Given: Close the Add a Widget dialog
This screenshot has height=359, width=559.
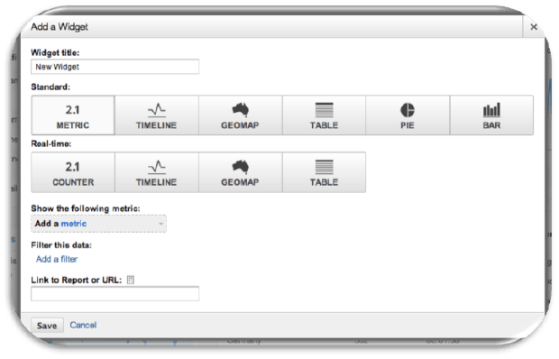Looking at the screenshot, I should (x=534, y=27).
